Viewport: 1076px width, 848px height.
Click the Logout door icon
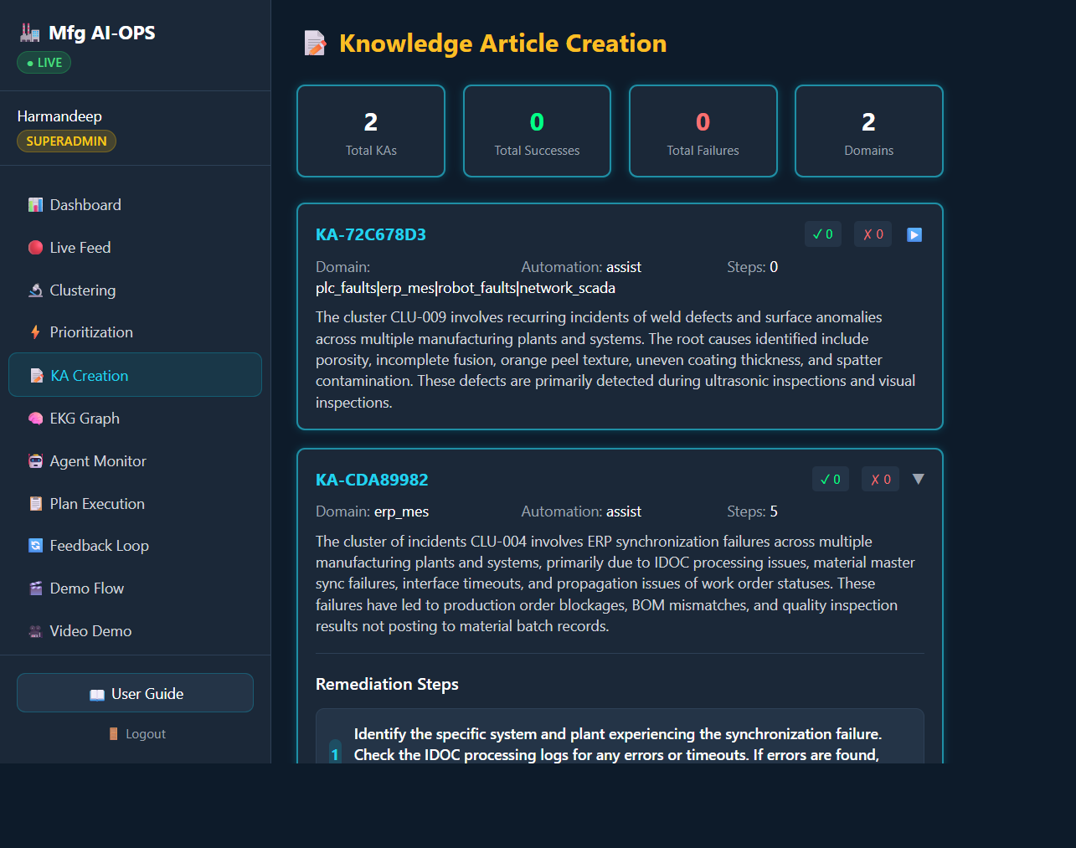tap(113, 734)
